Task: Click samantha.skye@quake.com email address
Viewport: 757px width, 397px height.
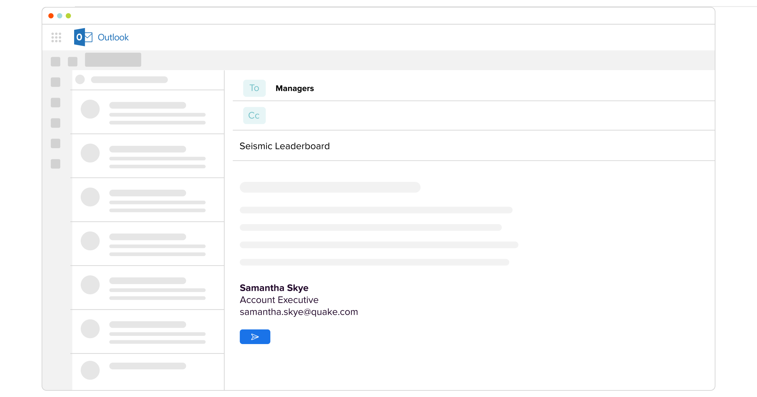Action: pos(299,312)
